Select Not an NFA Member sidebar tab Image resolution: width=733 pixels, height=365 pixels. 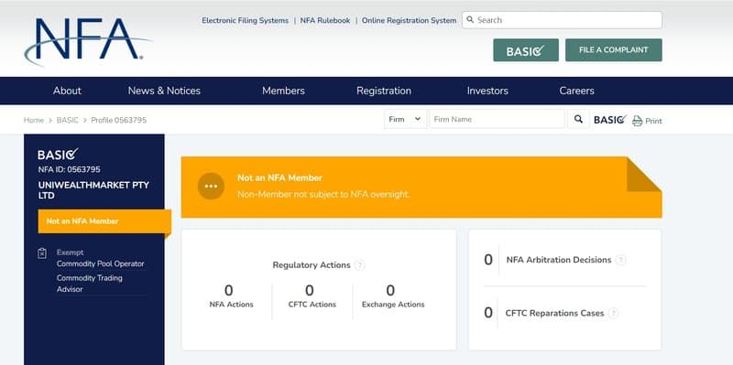tap(104, 221)
